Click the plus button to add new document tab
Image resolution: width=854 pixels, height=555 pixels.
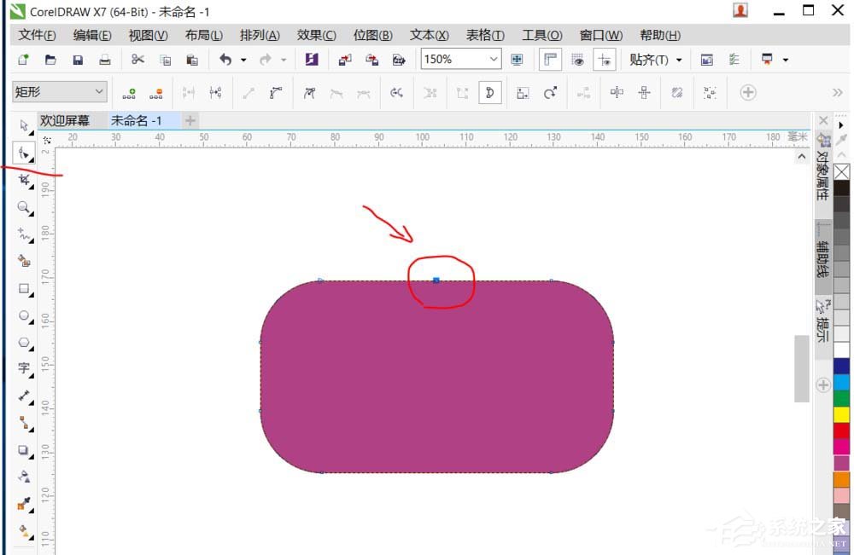190,121
